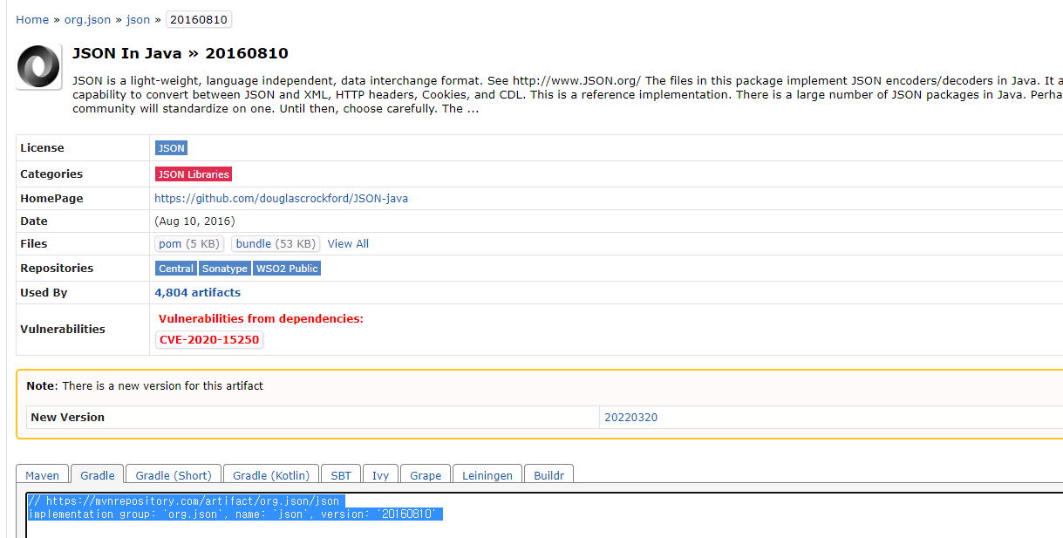The image size is (1063, 538).
Task: Click the (Aug 10, 2016) date value
Action: pos(194,221)
